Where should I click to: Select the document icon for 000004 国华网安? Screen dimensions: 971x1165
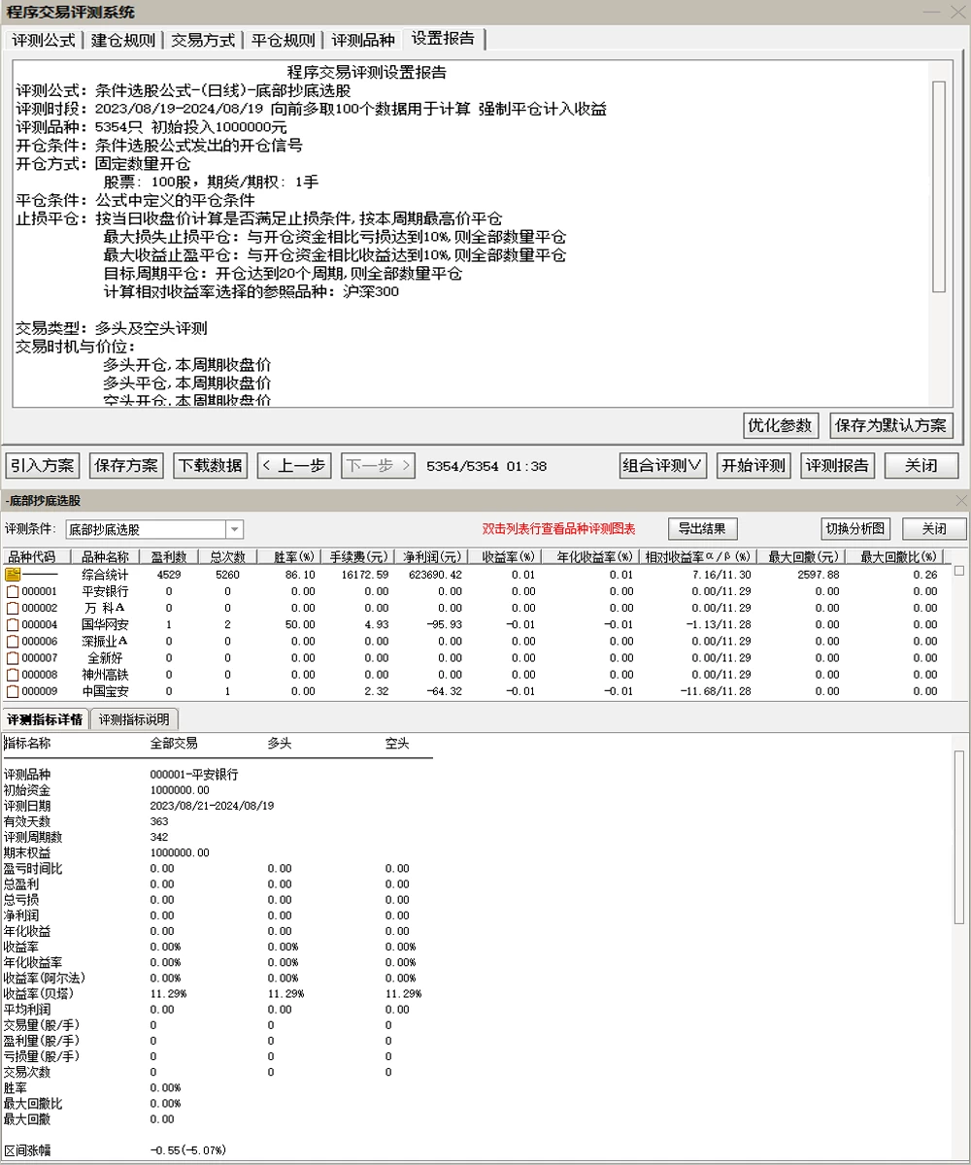coord(13,624)
